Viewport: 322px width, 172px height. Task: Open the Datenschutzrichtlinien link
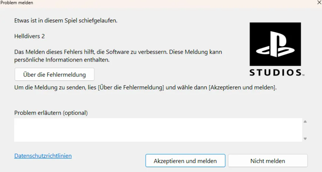tap(43, 156)
